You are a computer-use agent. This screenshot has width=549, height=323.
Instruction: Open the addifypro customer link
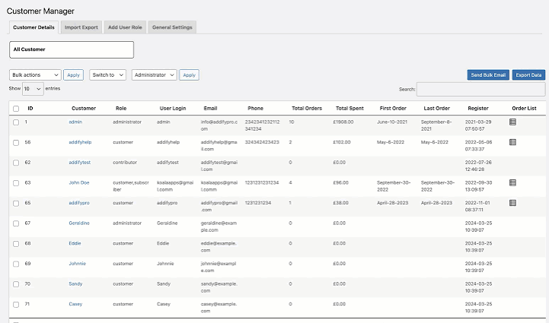pos(79,203)
